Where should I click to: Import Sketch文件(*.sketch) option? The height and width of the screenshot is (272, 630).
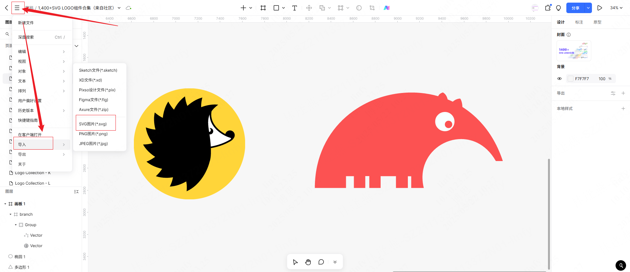(99, 70)
